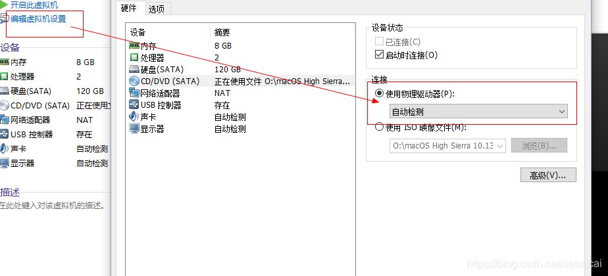This screenshot has width=608, height=276.
Task: Select network adapter icon in left device summary
Action: [4, 120]
